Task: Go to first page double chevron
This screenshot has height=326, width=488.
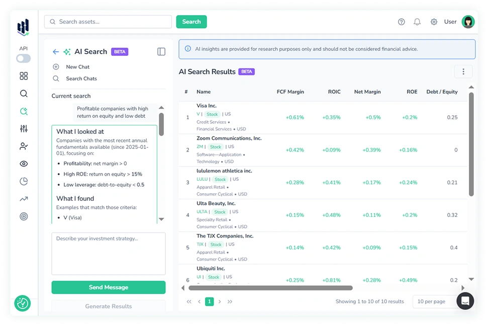Action: tap(189, 302)
